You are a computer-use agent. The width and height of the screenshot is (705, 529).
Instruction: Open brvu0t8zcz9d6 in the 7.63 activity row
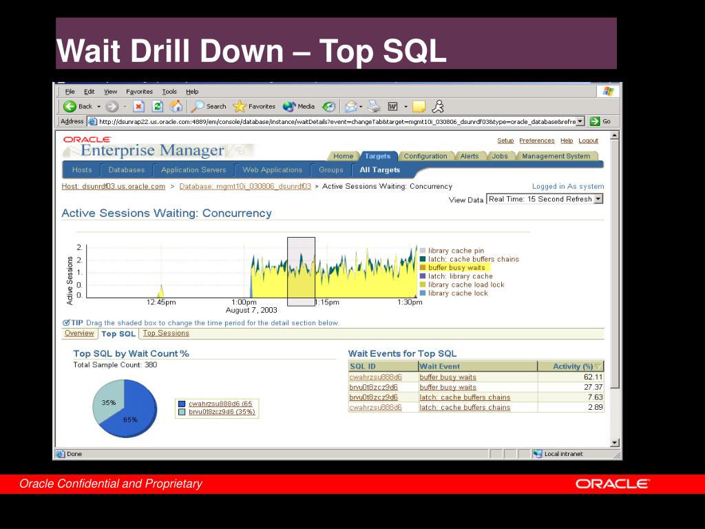click(374, 397)
